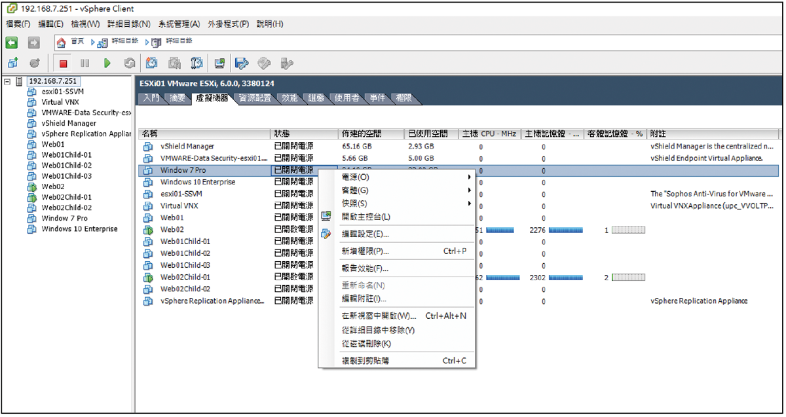Expand the 電源(O) power submenu arrow
Image resolution: width=786 pixels, height=417 pixels.
point(469,177)
